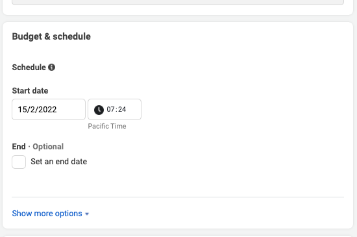
Task: Click the colon between 07 and 24
Action: 116,110
